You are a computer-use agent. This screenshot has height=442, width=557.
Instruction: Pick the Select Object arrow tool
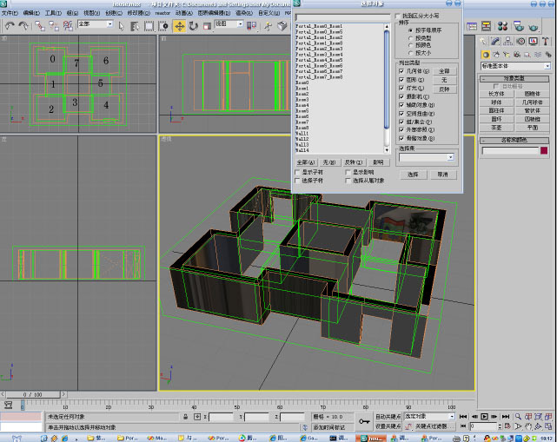[121, 26]
